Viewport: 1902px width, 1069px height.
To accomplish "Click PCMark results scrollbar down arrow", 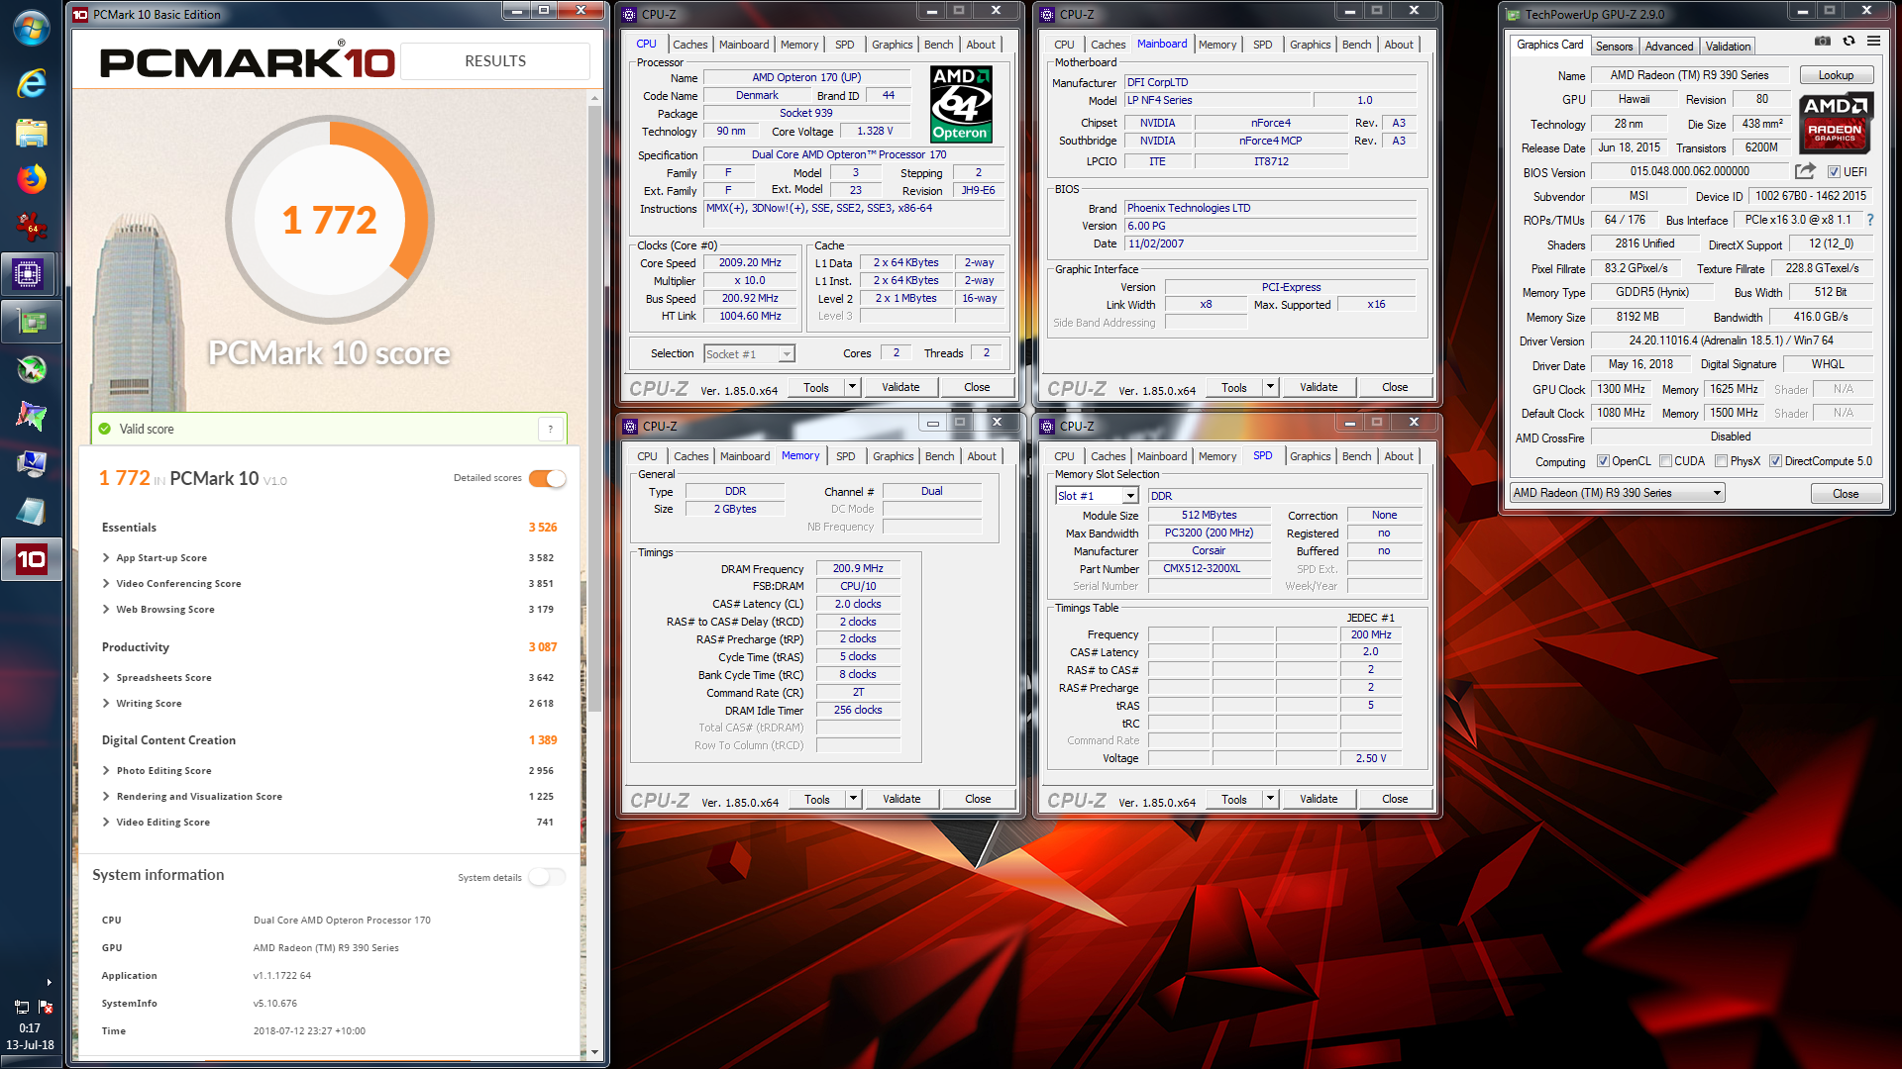I will click(x=594, y=1052).
